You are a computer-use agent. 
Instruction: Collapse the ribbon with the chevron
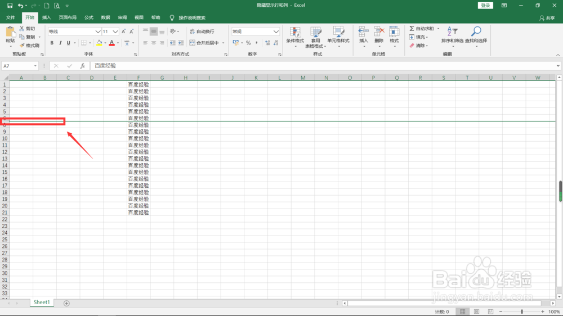557,55
